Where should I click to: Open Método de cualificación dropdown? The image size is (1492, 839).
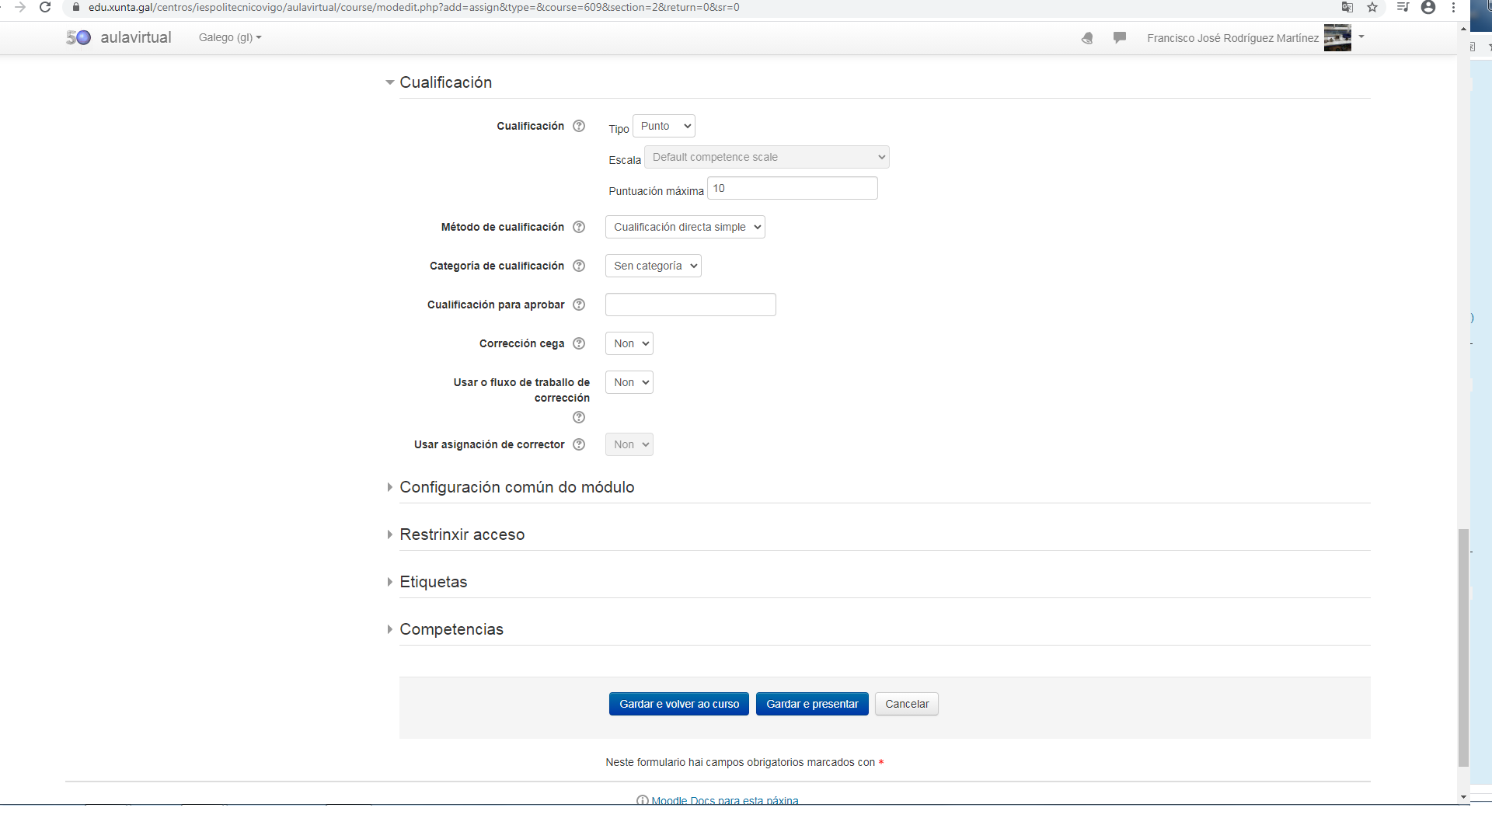(x=685, y=227)
